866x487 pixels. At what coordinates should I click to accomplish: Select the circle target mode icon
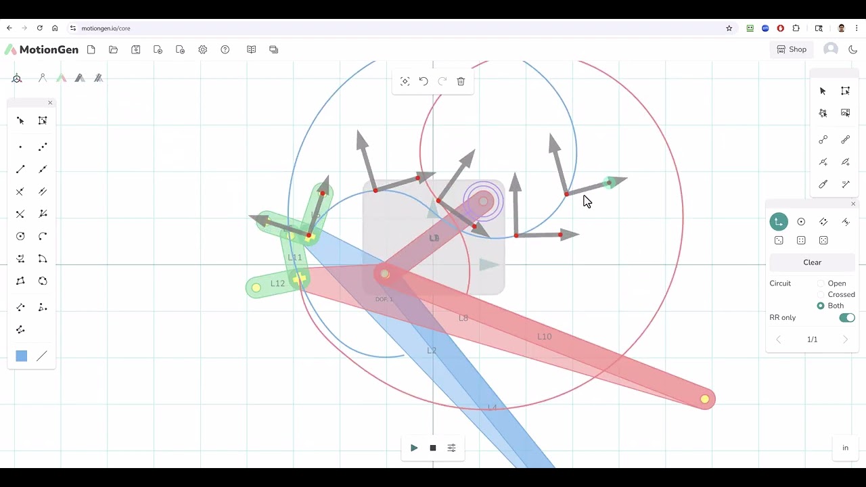point(801,222)
